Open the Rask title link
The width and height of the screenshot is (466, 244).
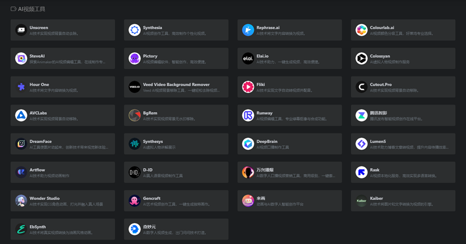tap(374, 170)
